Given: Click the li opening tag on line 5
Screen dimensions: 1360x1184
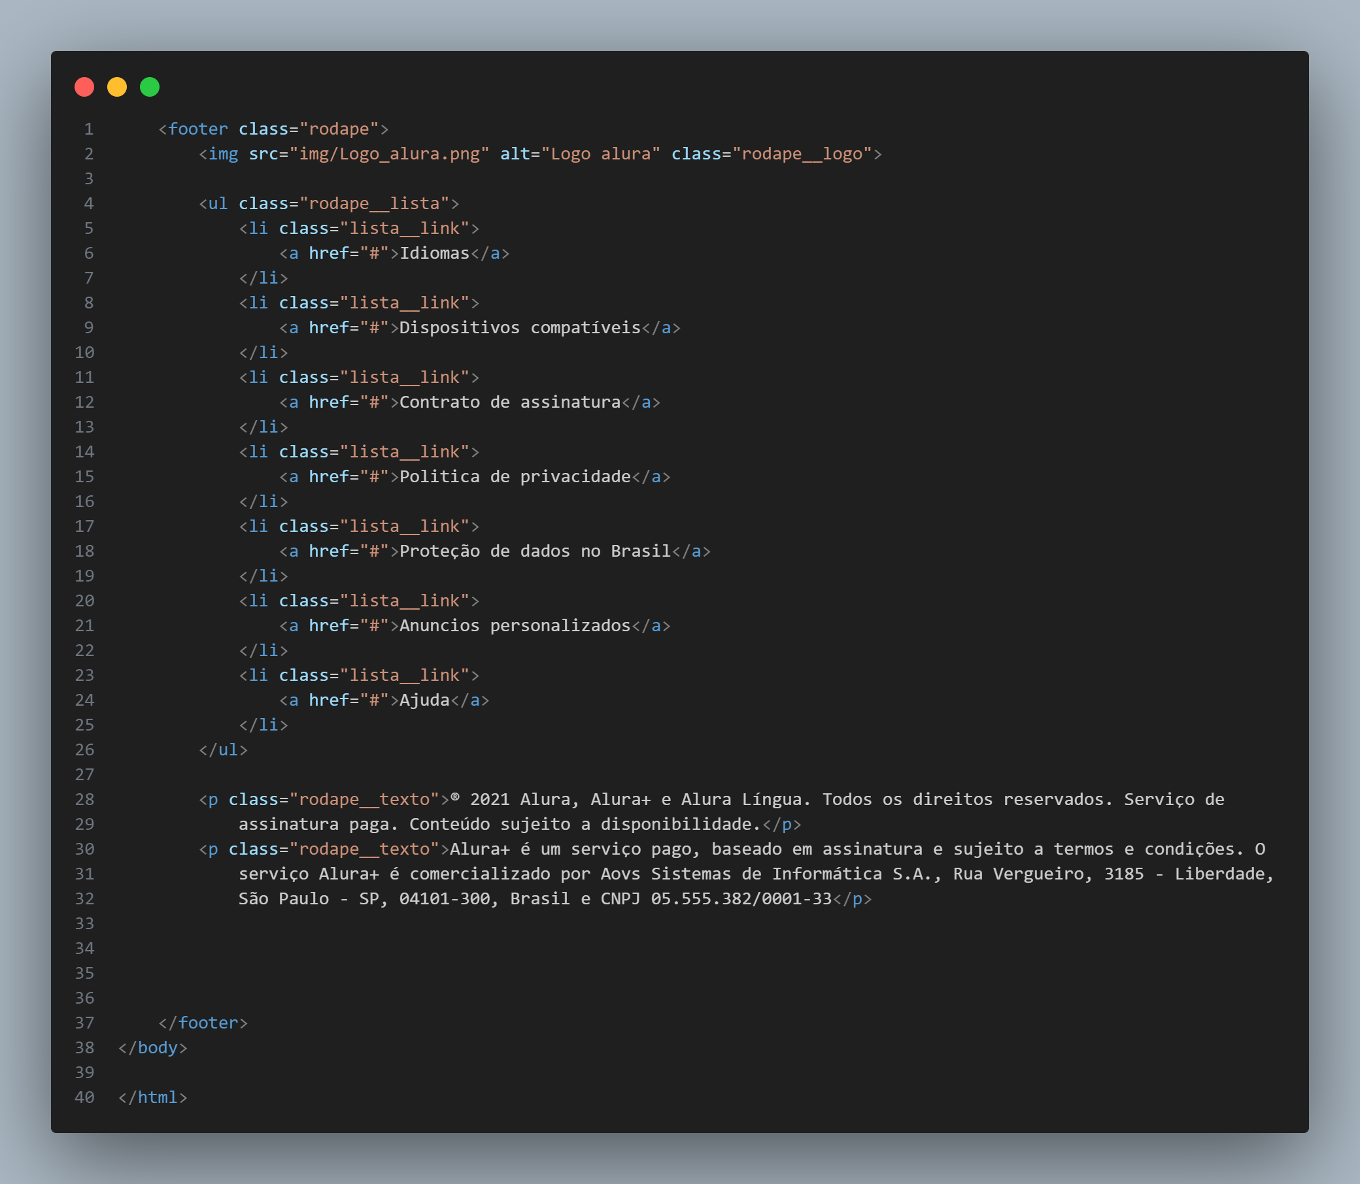Looking at the screenshot, I should click(x=359, y=229).
